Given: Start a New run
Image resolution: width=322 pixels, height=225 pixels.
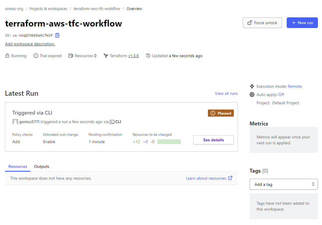Looking at the screenshot, I should [x=302, y=23].
